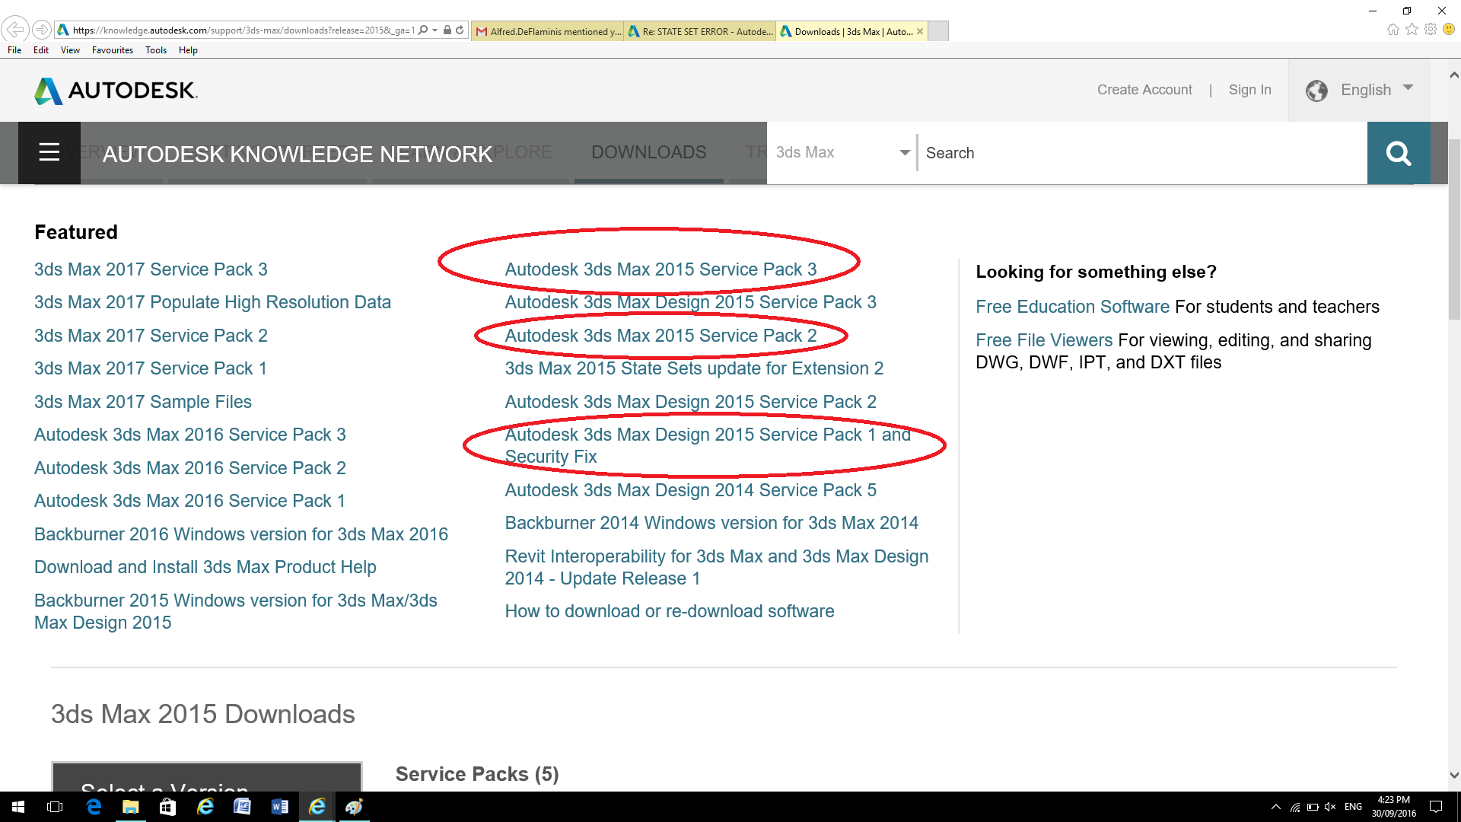Open File Explorer from taskbar
1461x822 pixels.
click(x=130, y=807)
